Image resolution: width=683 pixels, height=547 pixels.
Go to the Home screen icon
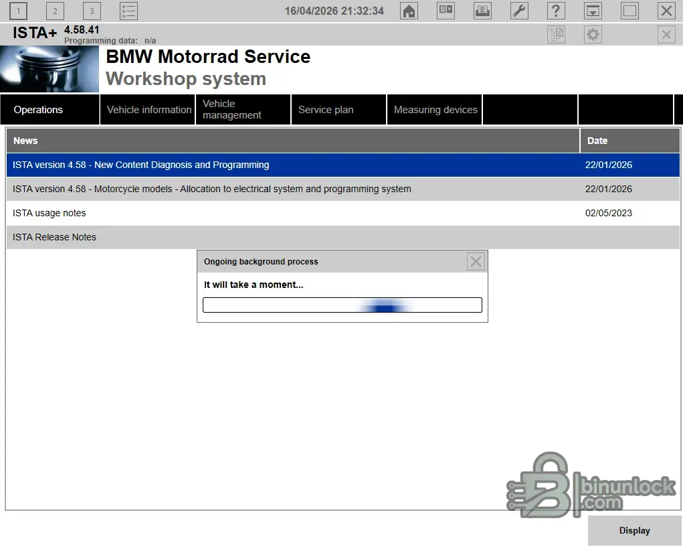click(x=409, y=11)
